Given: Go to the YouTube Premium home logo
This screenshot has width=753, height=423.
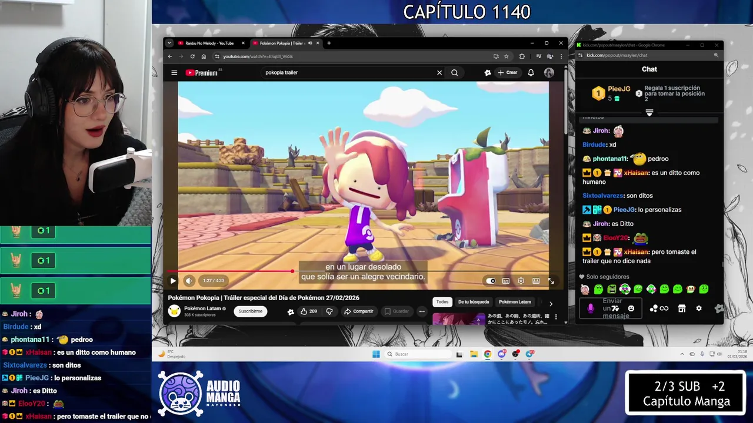Looking at the screenshot, I should point(202,73).
